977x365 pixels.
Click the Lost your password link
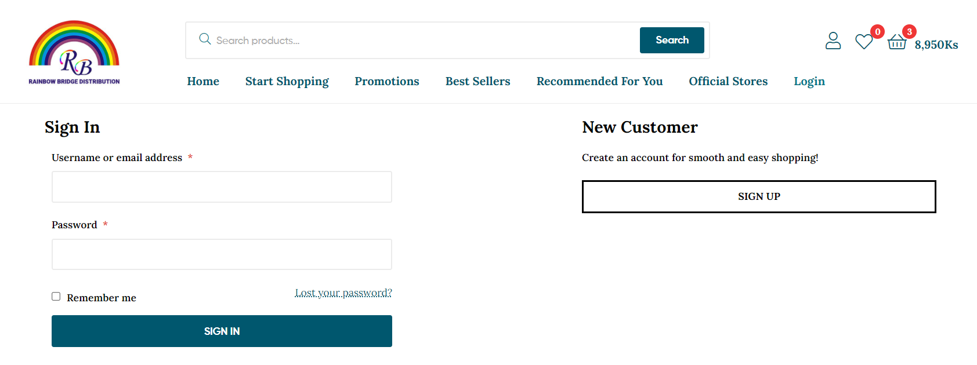pos(343,293)
